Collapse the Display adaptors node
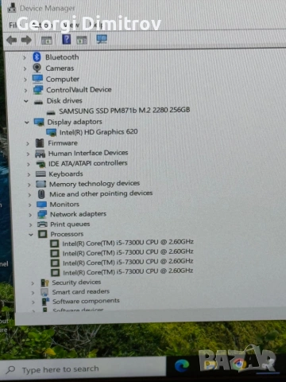Screen dimensions: 286x382 point(27,123)
